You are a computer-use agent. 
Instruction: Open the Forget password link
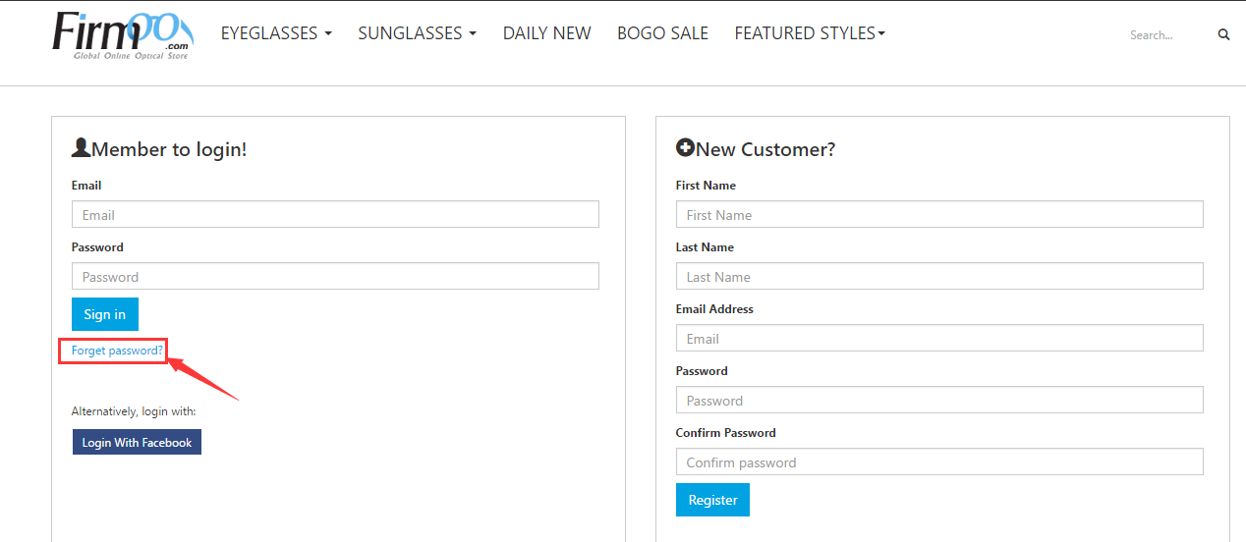[x=117, y=351]
